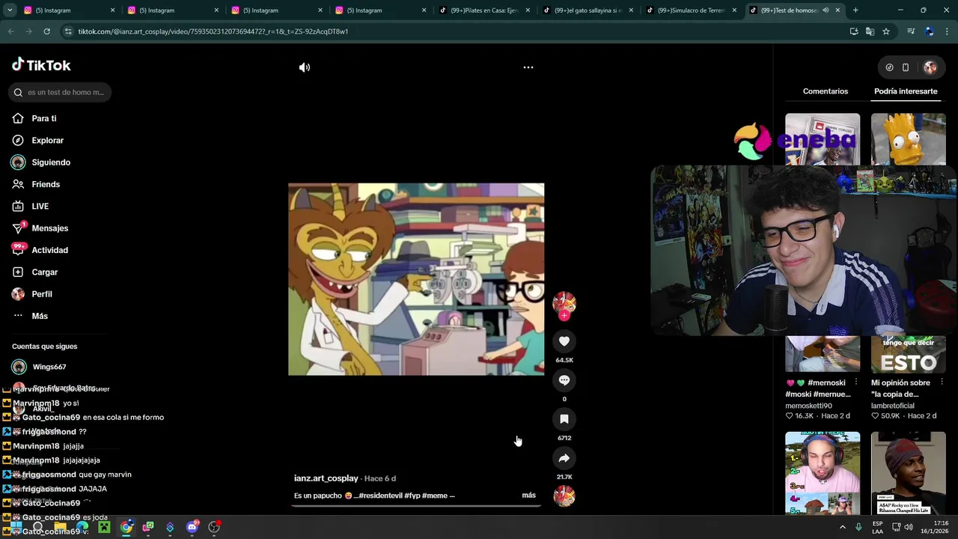Screen dimensions: 958x539
Task: Mute the Test de homose tab audio
Action: click(826, 10)
